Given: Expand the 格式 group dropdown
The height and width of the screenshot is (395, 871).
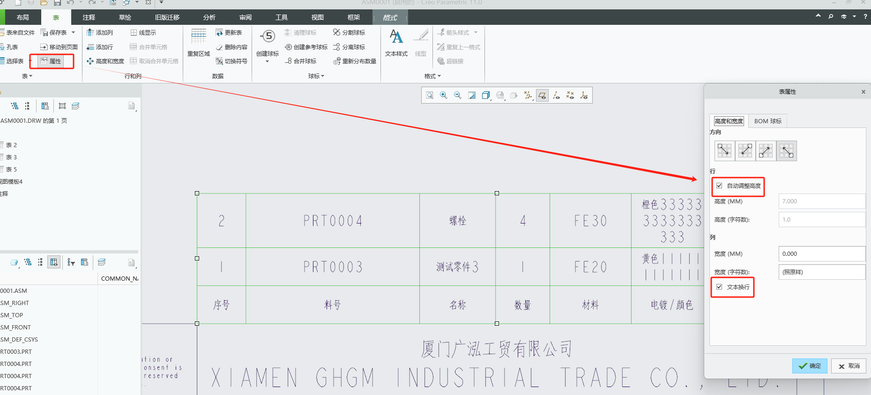Looking at the screenshot, I should click(439, 76).
